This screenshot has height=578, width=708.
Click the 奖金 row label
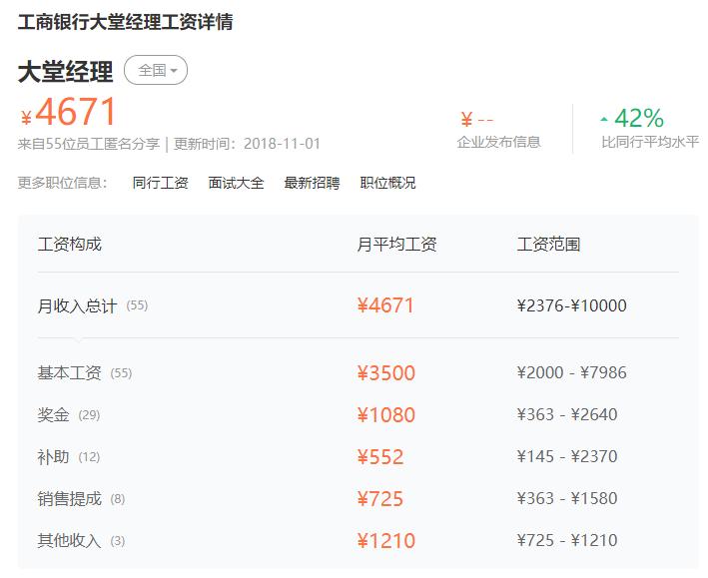tap(53, 415)
